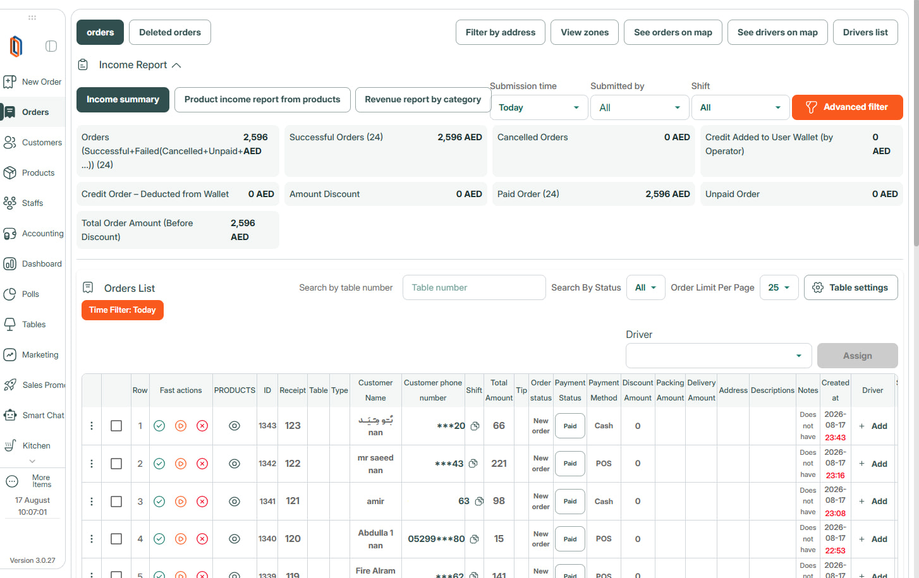The image size is (919, 578).
Task: Click See drivers on map
Action: point(777,32)
